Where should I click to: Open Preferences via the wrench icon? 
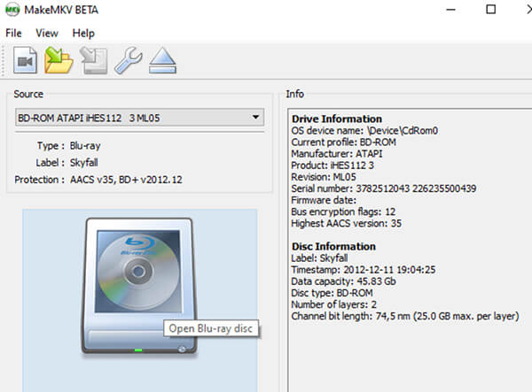129,60
